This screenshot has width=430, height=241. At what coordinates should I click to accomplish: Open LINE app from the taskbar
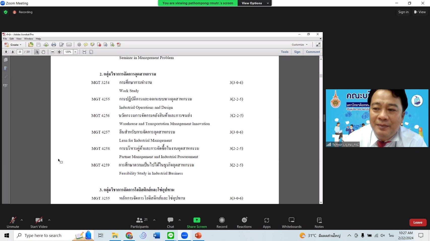[171, 235]
